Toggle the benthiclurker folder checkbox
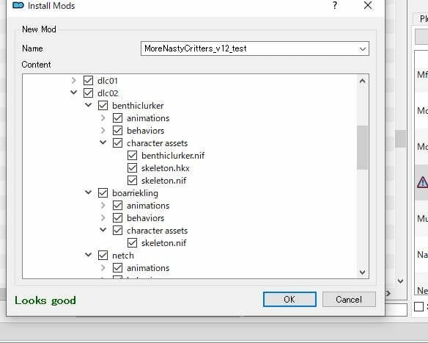Image resolution: width=428 pixels, height=343 pixels. pos(103,106)
